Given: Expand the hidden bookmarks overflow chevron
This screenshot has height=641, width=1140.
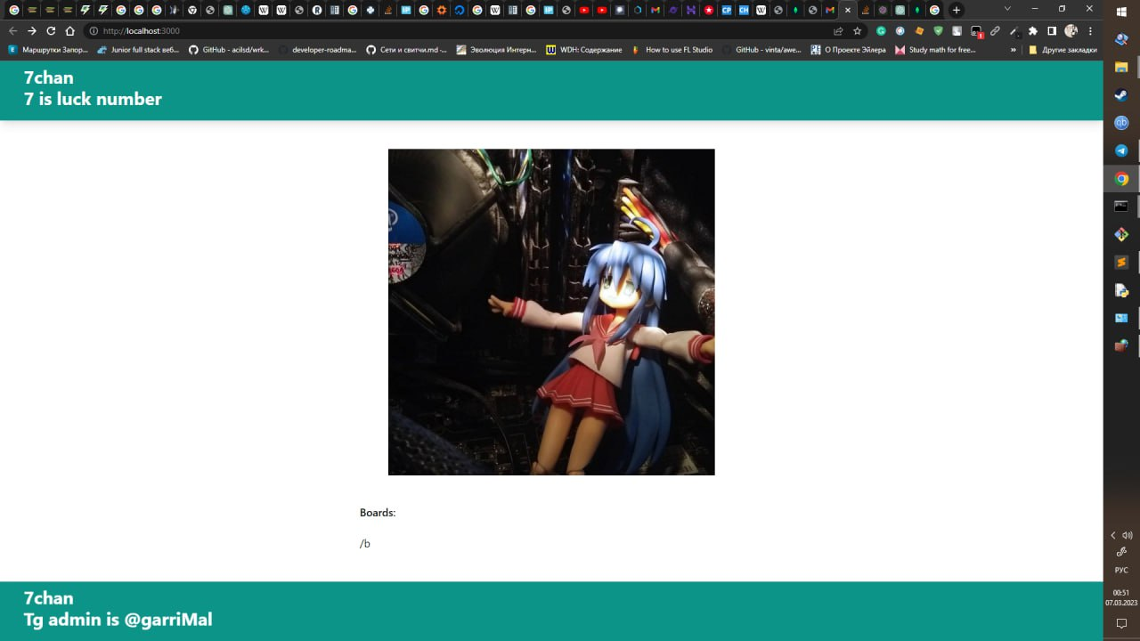Looking at the screenshot, I should tap(1014, 49).
